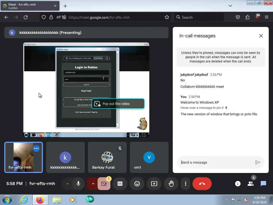Close the In-call messages panel

click(x=261, y=36)
